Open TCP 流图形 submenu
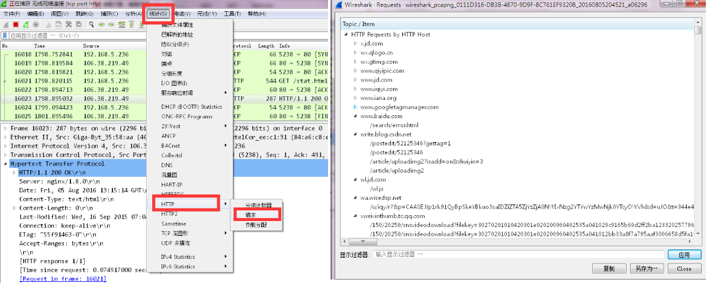Image resolution: width=710 pixels, height=289 pixels. coord(174,233)
